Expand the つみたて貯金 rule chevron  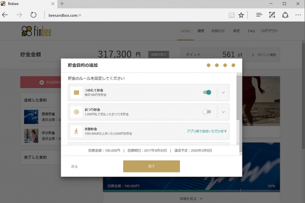[x=223, y=92]
